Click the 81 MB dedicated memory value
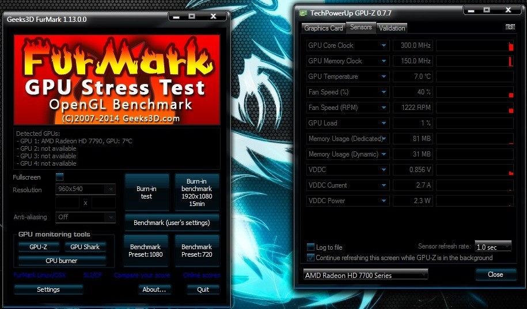Image resolution: width=527 pixels, height=309 pixels. pyautogui.click(x=412, y=138)
